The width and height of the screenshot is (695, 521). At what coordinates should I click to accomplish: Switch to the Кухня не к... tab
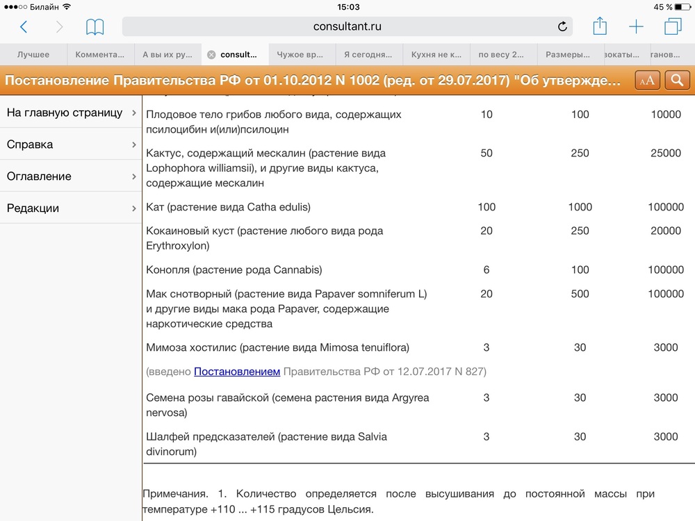click(436, 54)
